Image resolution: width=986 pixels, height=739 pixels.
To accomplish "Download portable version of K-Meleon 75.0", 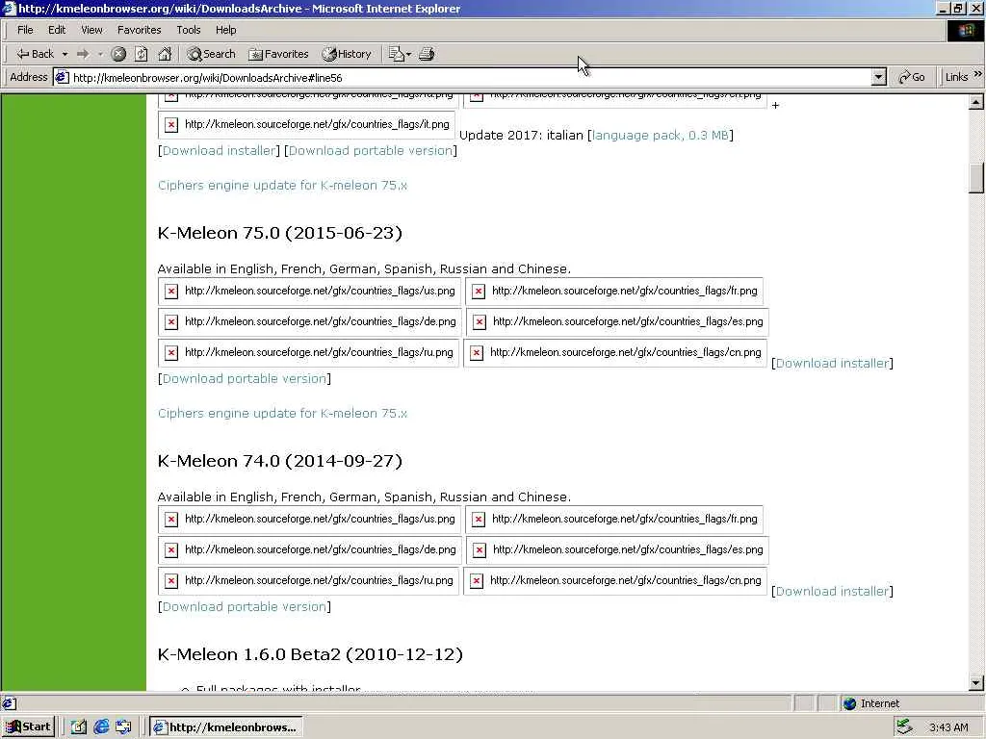I will [245, 379].
